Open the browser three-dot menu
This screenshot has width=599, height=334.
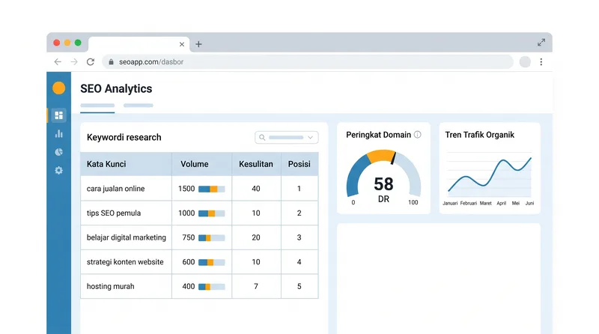541,62
